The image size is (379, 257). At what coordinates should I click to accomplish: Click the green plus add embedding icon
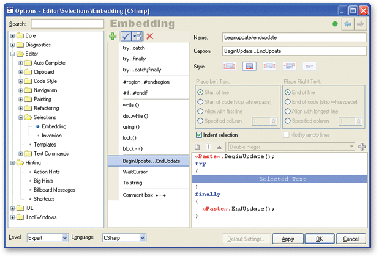coord(113,36)
